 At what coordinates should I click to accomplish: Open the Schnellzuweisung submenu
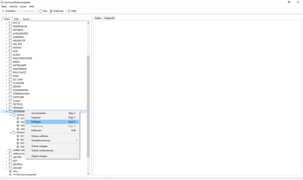52,140
